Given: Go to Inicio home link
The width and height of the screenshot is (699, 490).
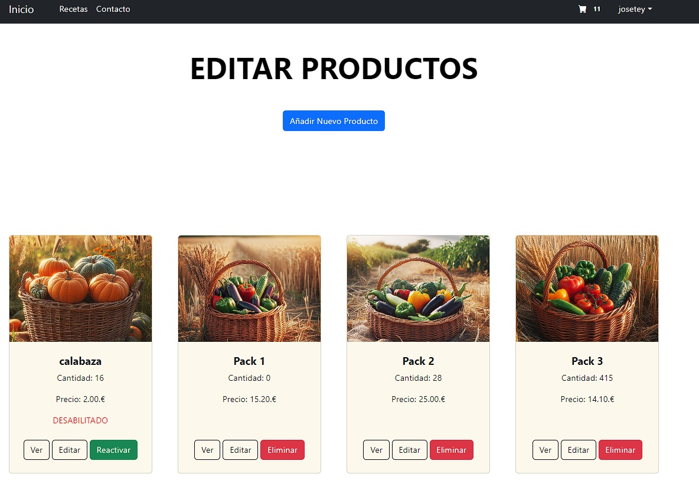Looking at the screenshot, I should coord(21,9).
